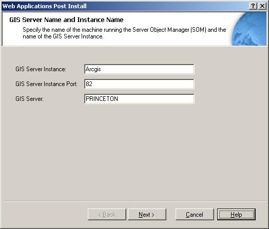Screen dimensions: 269x229
Task: Click the globe graphic in the header
Action: [249, 29]
